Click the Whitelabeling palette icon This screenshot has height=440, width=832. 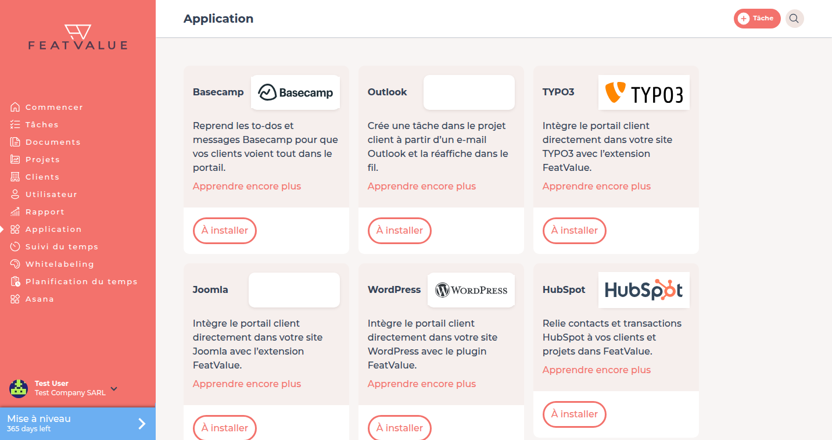click(x=15, y=264)
